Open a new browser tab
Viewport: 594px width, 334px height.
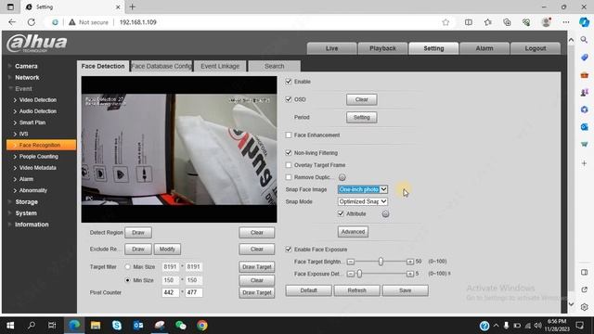click(132, 6)
